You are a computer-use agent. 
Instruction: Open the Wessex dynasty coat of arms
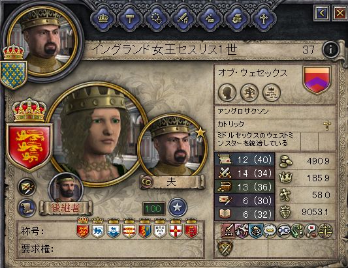tap(317, 80)
